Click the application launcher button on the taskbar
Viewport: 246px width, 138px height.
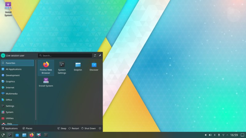click(3, 135)
